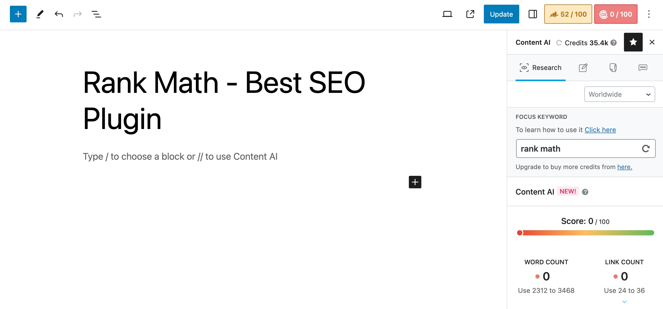The height and width of the screenshot is (309, 663).
Task: Open the 'Click here' learn link
Action: click(600, 130)
